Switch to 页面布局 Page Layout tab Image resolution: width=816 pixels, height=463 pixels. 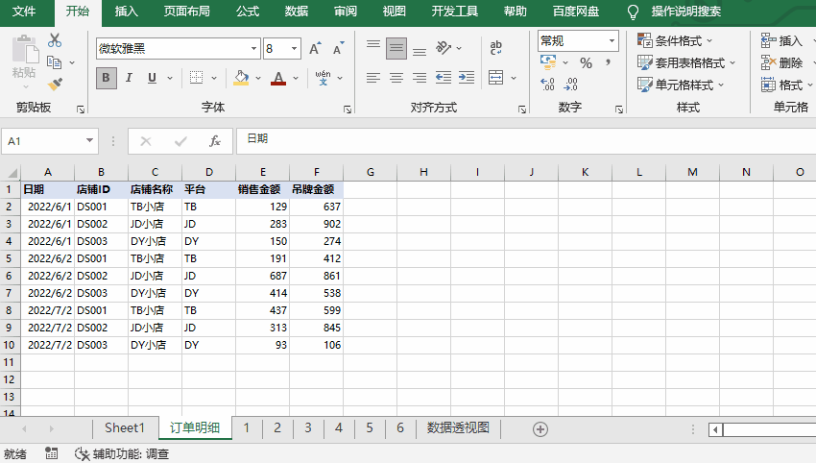tap(187, 12)
